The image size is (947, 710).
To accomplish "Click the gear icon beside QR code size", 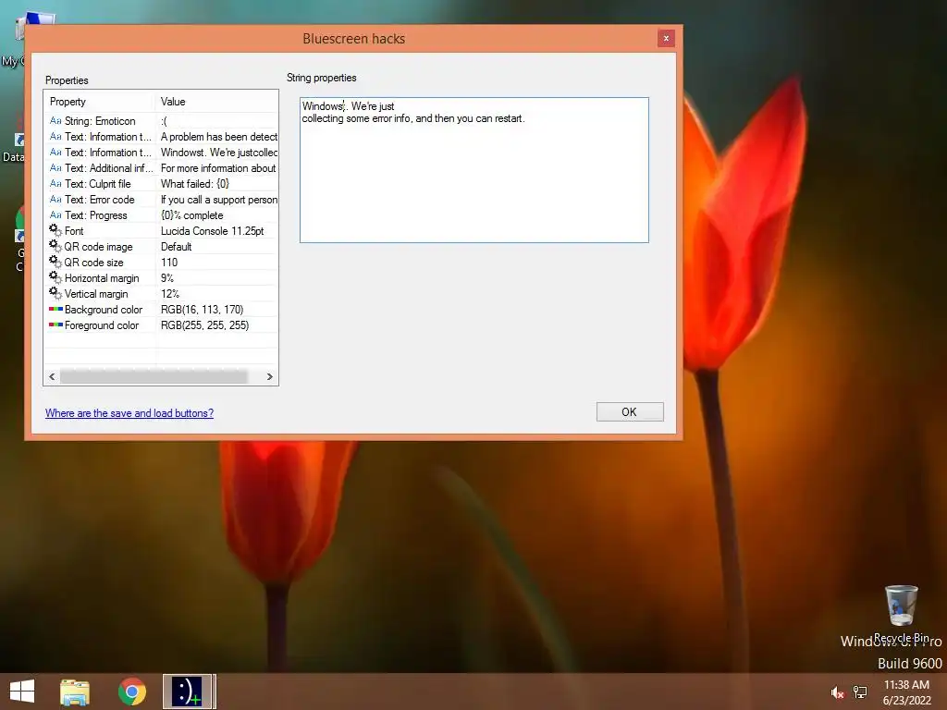I will (55, 262).
